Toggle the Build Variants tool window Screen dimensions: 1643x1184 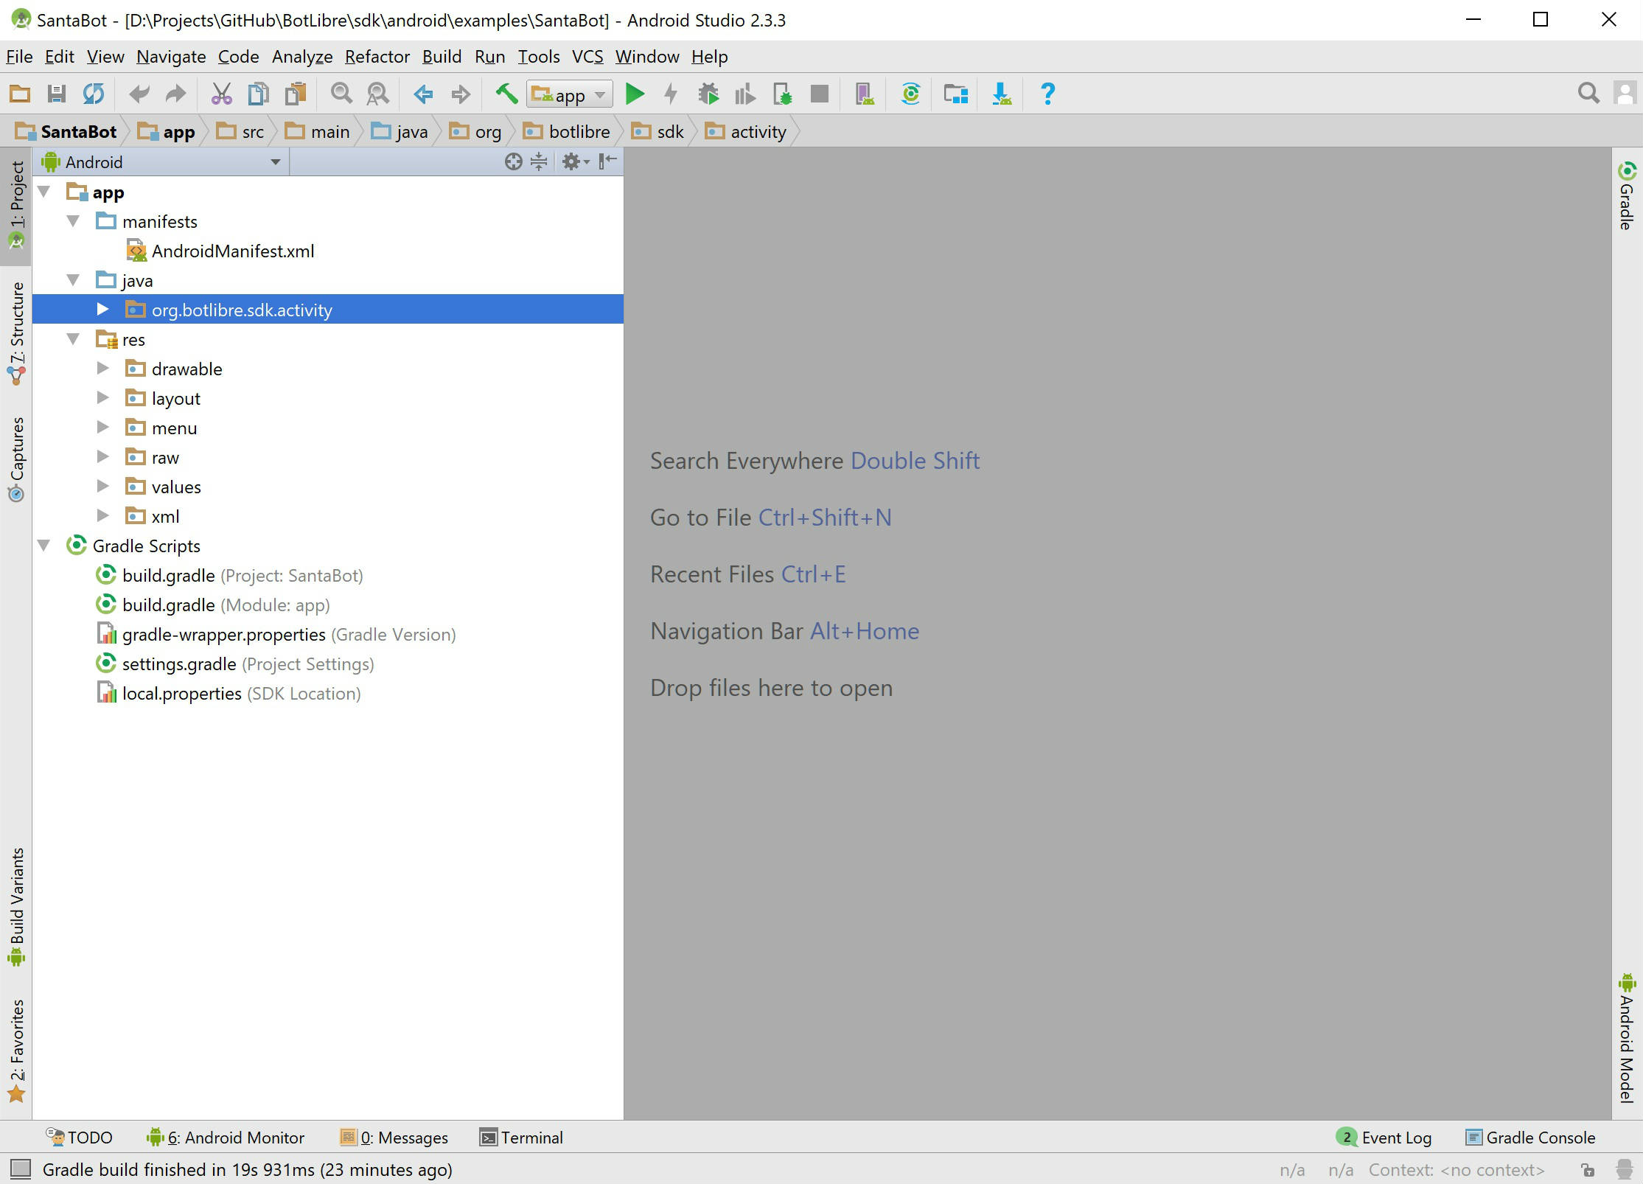(16, 907)
